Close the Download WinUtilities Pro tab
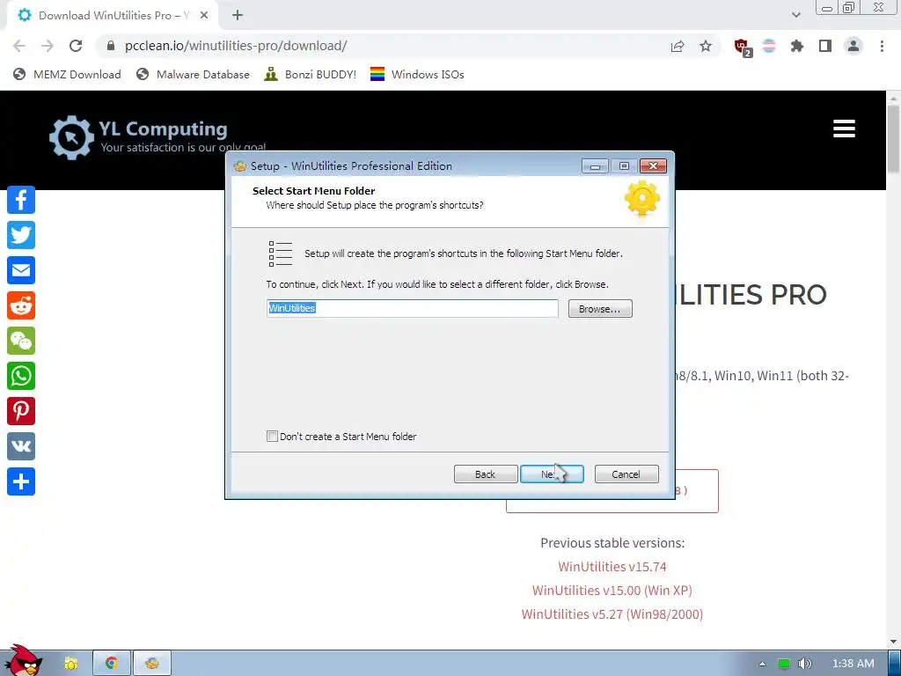The height and width of the screenshot is (676, 901). (x=204, y=16)
